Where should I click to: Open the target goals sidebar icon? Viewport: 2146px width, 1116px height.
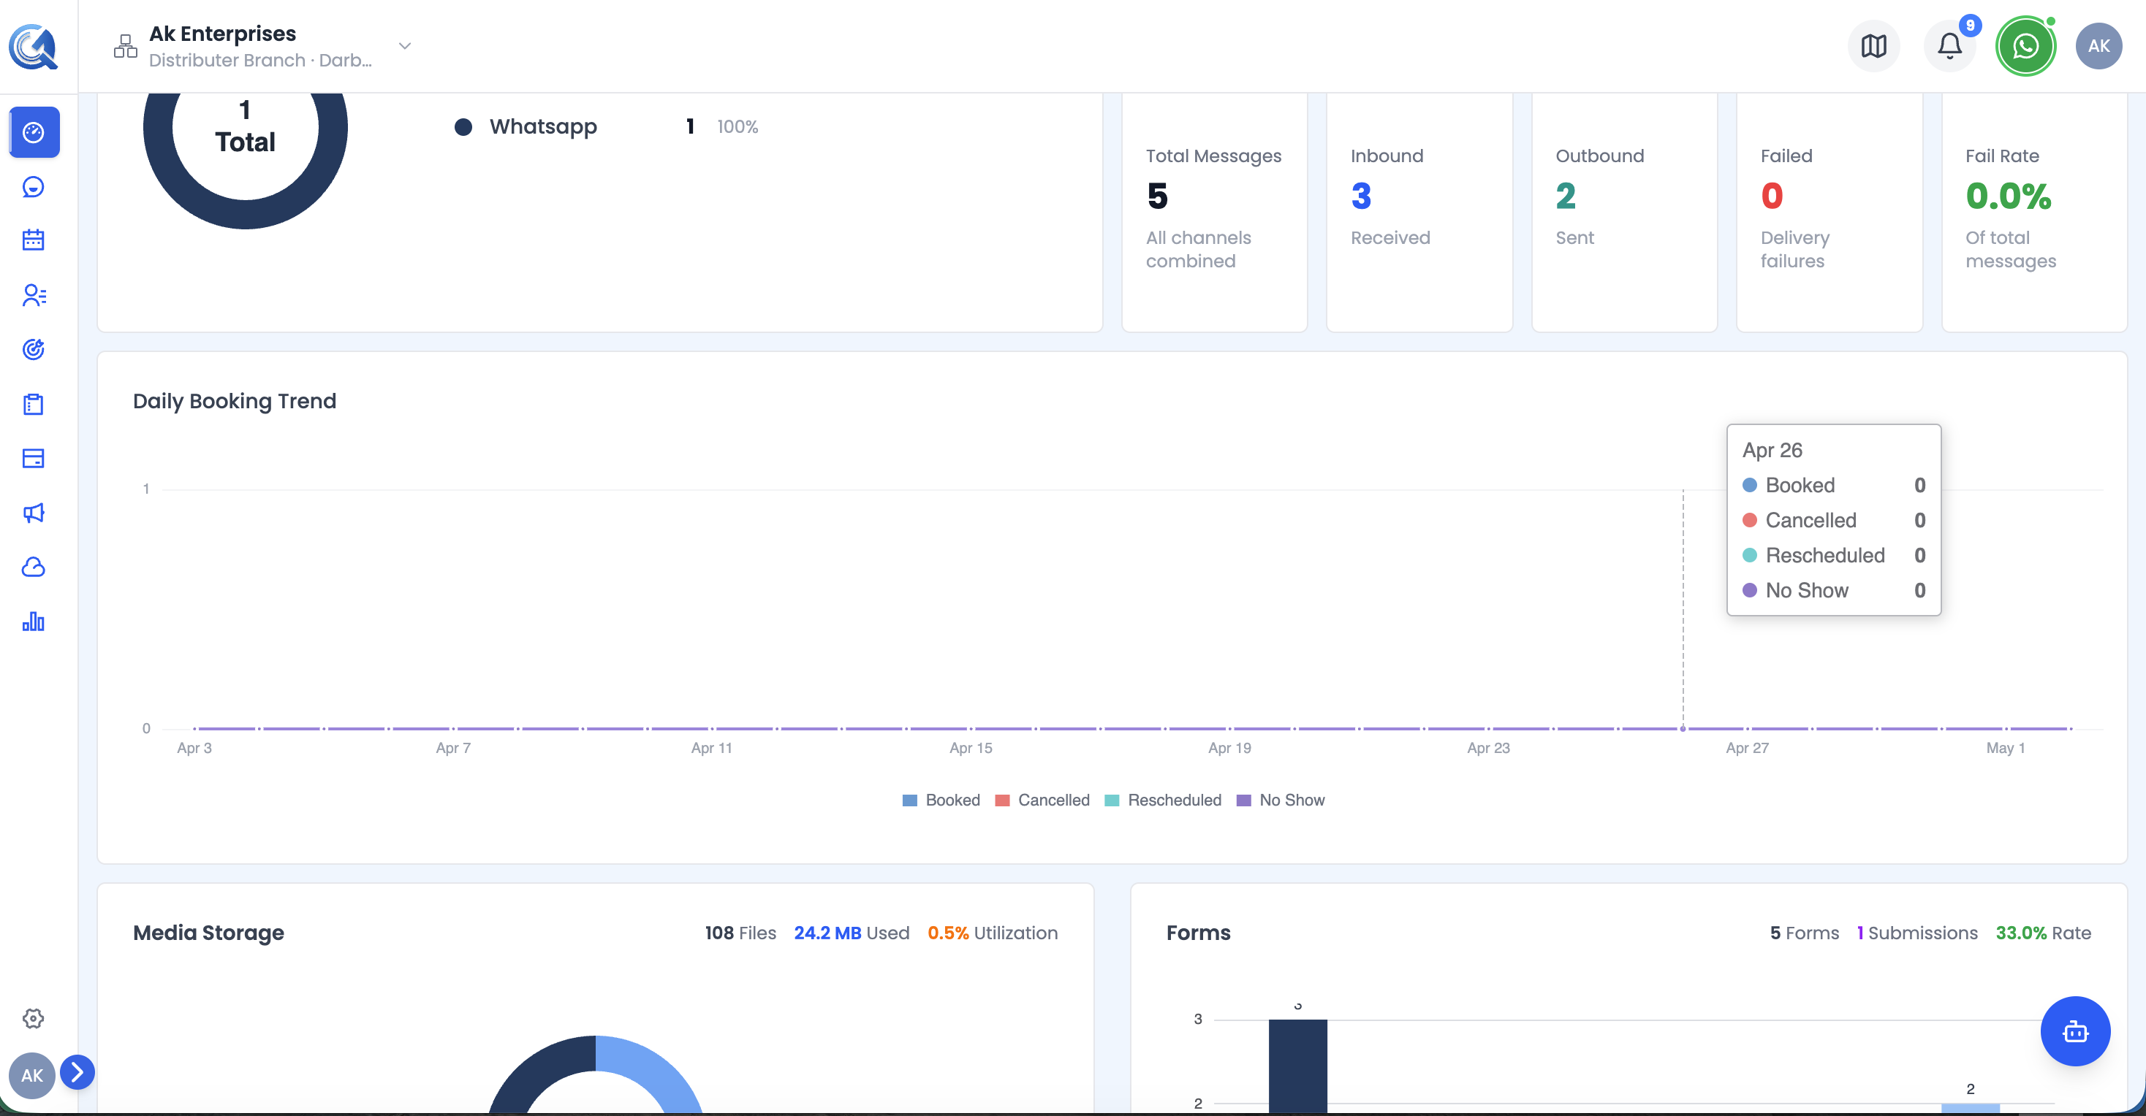[x=34, y=350]
